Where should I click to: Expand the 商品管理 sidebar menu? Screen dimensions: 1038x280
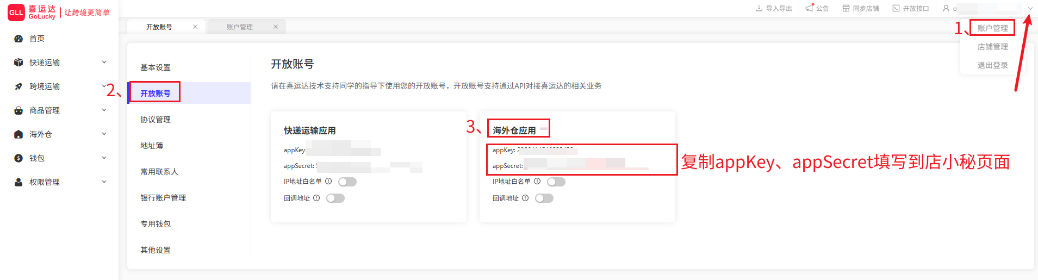104,110
